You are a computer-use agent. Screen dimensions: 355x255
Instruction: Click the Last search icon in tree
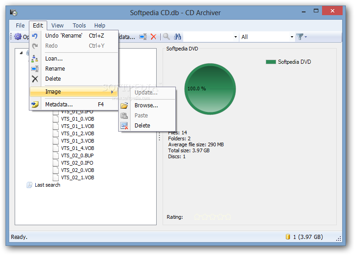click(29, 185)
